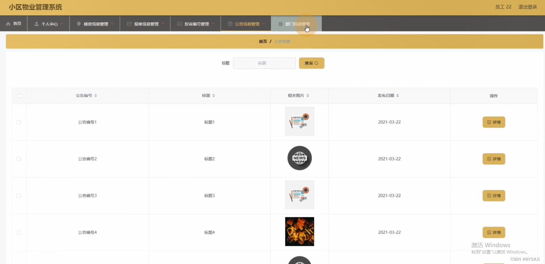Click 退出登录 to log out
545x264 pixels.
click(528, 7)
